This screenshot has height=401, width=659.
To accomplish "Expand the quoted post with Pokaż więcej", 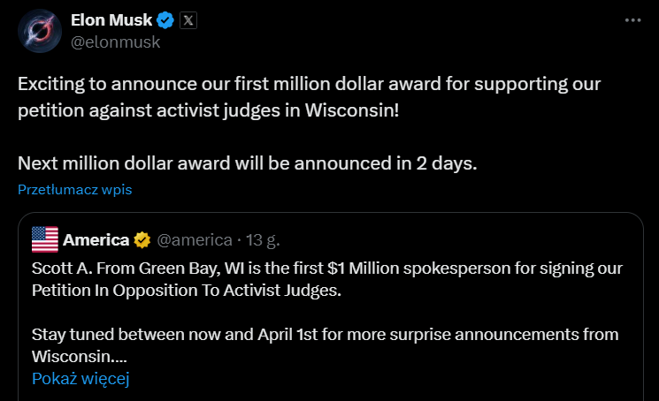I will click(x=80, y=379).
